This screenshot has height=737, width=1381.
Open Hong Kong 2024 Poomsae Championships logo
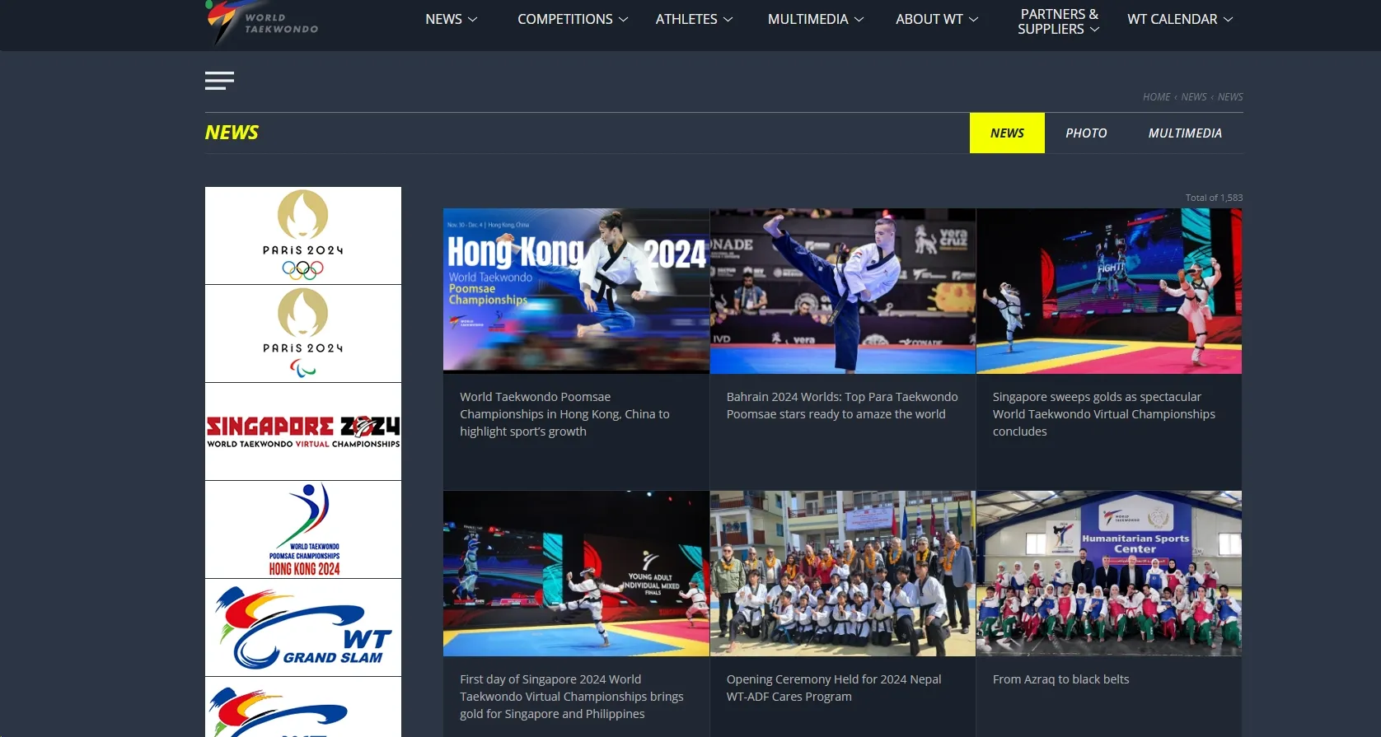click(x=303, y=529)
